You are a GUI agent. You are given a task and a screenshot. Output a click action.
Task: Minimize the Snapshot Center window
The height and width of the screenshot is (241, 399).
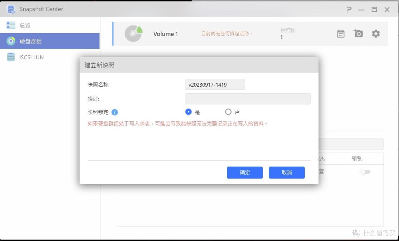click(x=362, y=10)
